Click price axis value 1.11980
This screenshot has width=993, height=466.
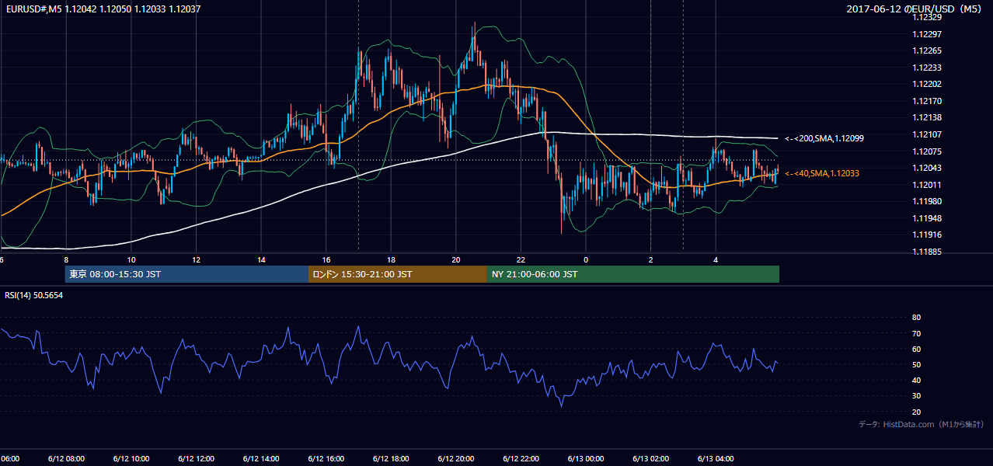(927, 201)
